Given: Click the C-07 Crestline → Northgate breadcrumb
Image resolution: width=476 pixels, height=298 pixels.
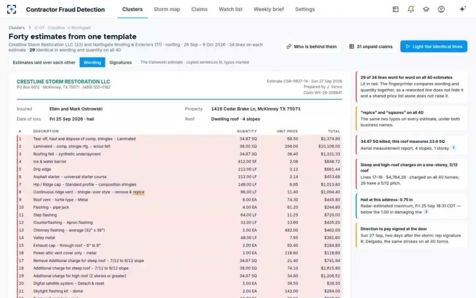Looking at the screenshot, I should pyautogui.click(x=63, y=28).
